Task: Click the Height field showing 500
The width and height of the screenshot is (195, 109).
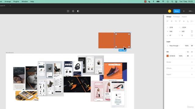Action: coord(184,31)
